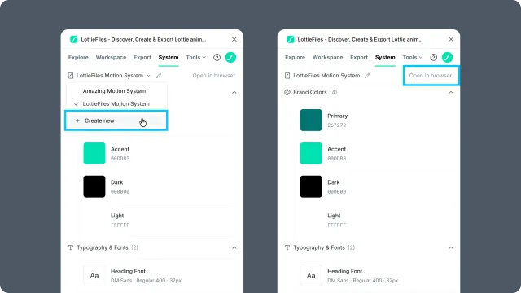Open Export tab in left panel

coord(142,57)
